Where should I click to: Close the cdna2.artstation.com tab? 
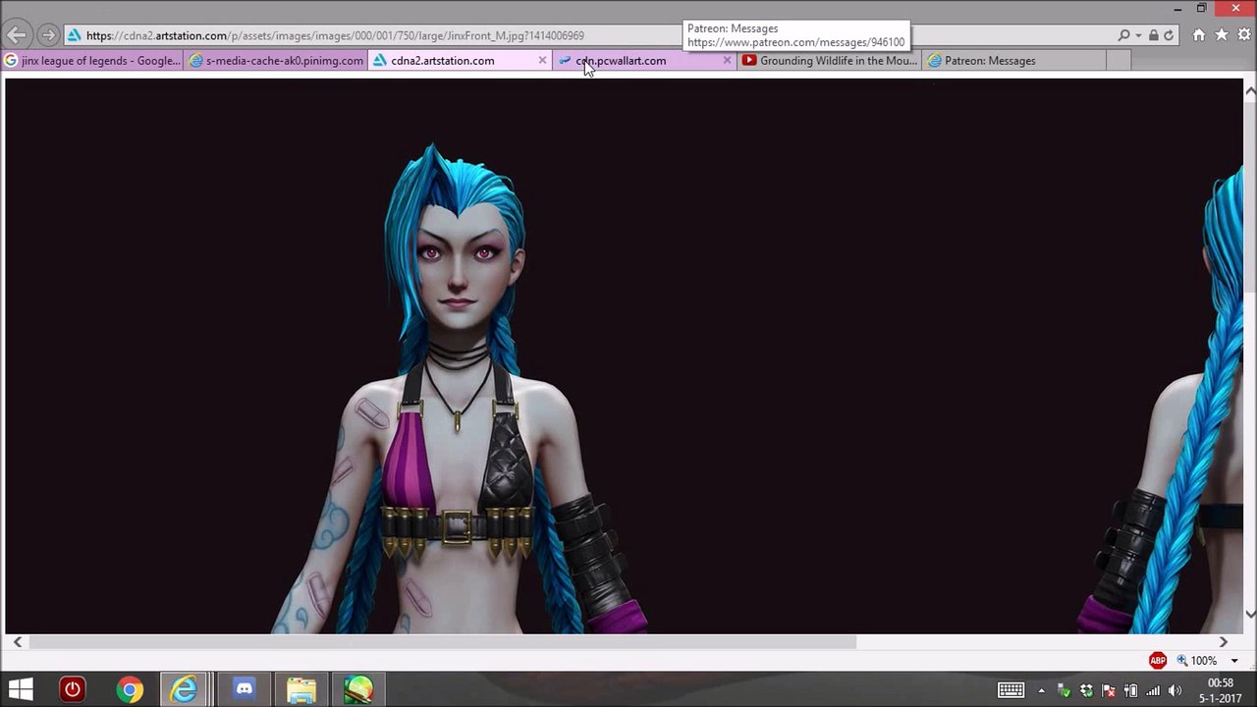[x=542, y=61]
